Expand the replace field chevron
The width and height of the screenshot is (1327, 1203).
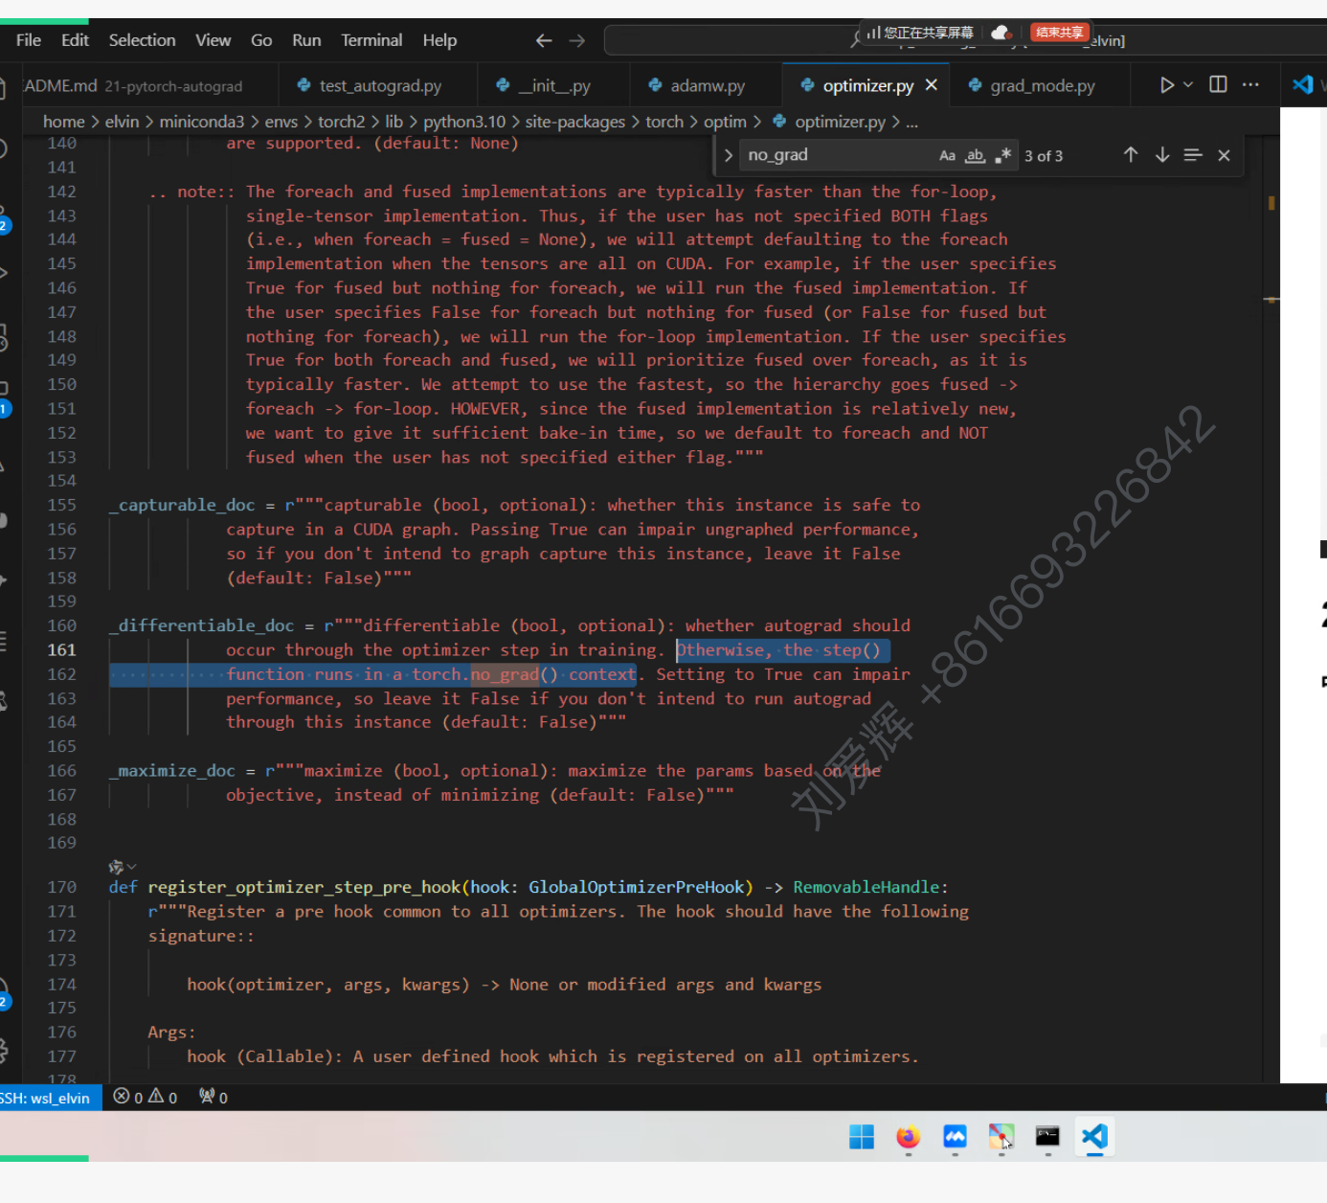click(x=728, y=155)
